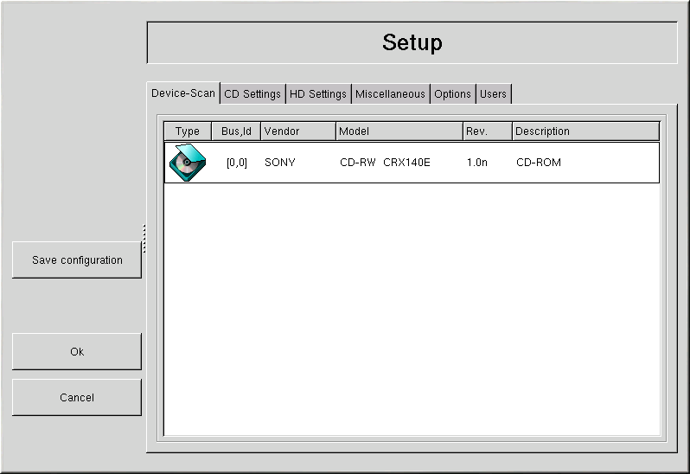The height and width of the screenshot is (474, 690).
Task: Sort devices by the Vendor column header
Action: pyautogui.click(x=297, y=131)
